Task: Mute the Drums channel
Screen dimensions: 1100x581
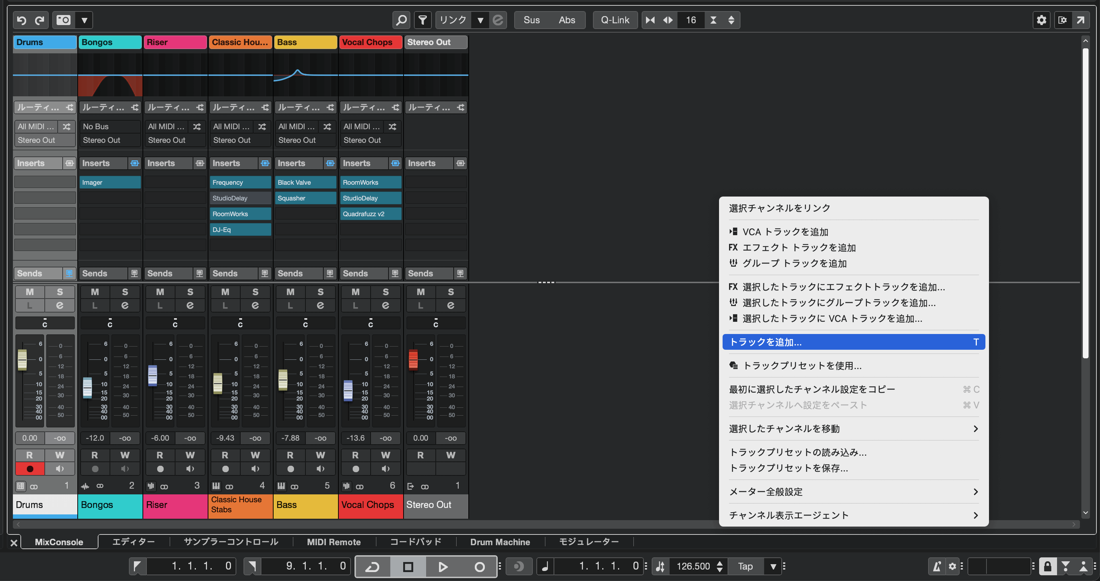Action: coord(29,292)
